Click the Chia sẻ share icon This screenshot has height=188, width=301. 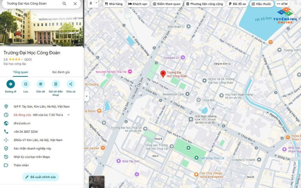tap(71, 84)
